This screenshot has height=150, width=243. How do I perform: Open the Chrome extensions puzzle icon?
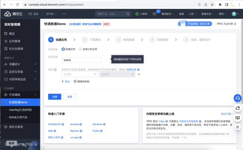[x=220, y=4]
